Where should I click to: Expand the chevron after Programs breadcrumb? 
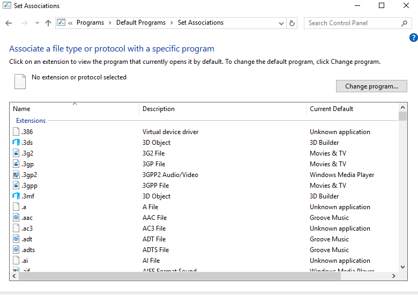(110, 23)
